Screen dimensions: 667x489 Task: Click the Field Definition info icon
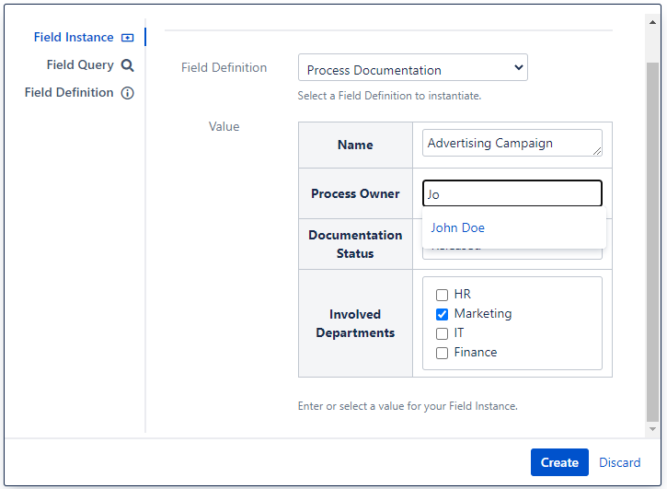pos(127,93)
